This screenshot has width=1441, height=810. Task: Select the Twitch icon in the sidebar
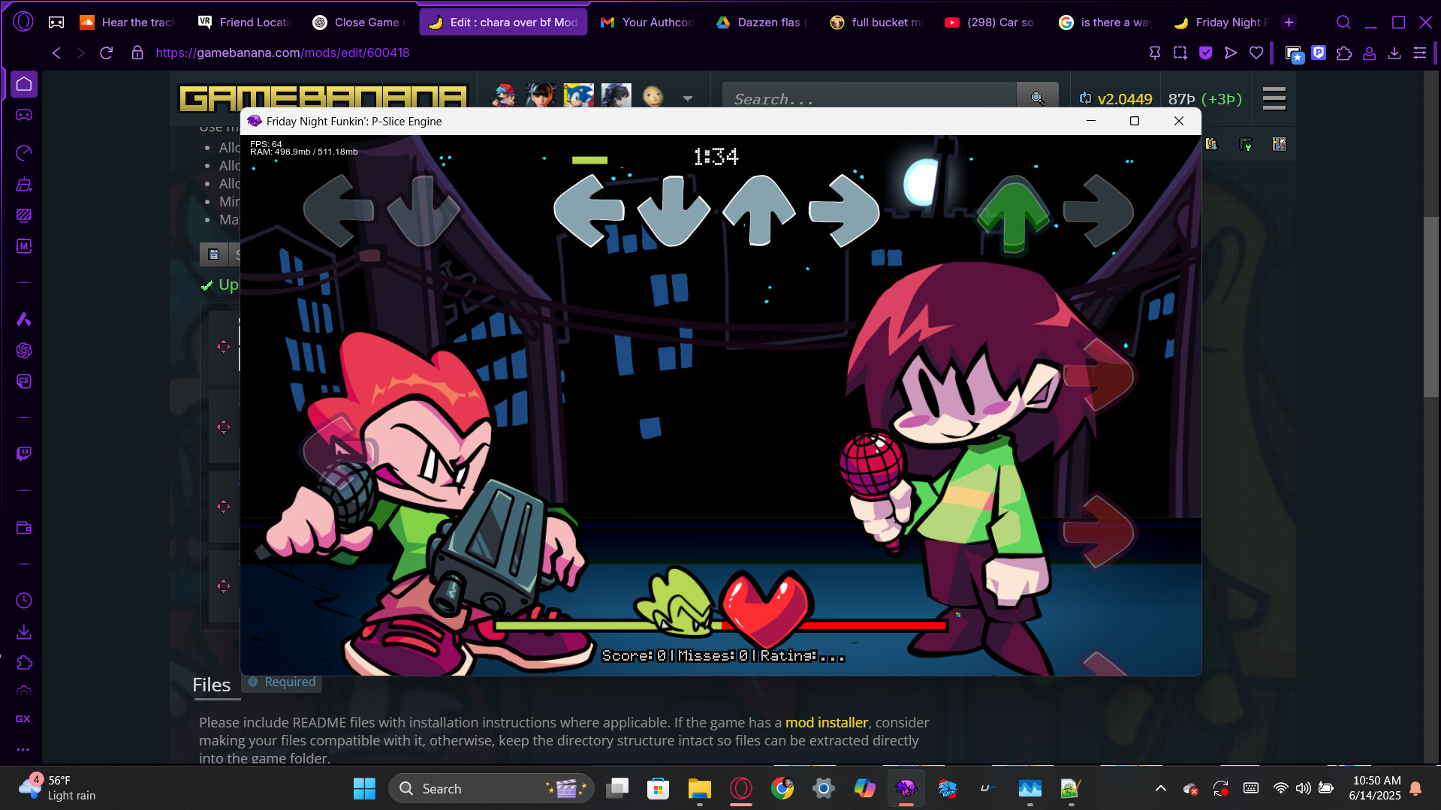pyautogui.click(x=23, y=453)
